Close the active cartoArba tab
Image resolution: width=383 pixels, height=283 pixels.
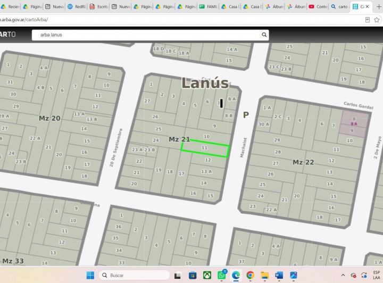point(367,6)
